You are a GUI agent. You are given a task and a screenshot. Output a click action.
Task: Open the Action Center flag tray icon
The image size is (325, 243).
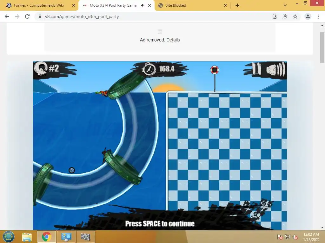tap(280, 237)
